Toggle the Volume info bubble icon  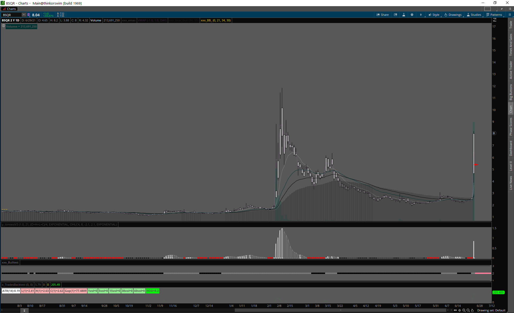3,26
